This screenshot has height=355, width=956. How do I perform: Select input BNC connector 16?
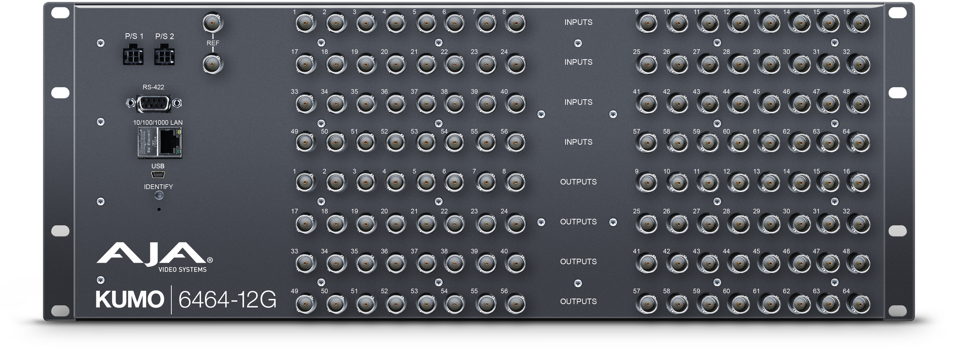click(858, 23)
